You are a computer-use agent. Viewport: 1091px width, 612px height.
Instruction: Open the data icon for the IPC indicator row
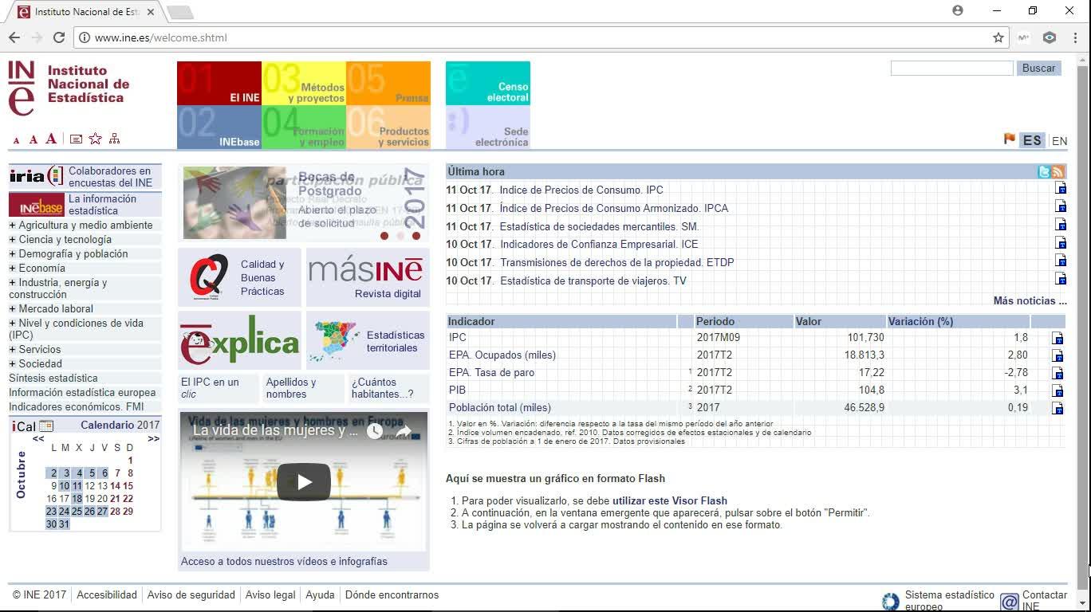click(1058, 338)
